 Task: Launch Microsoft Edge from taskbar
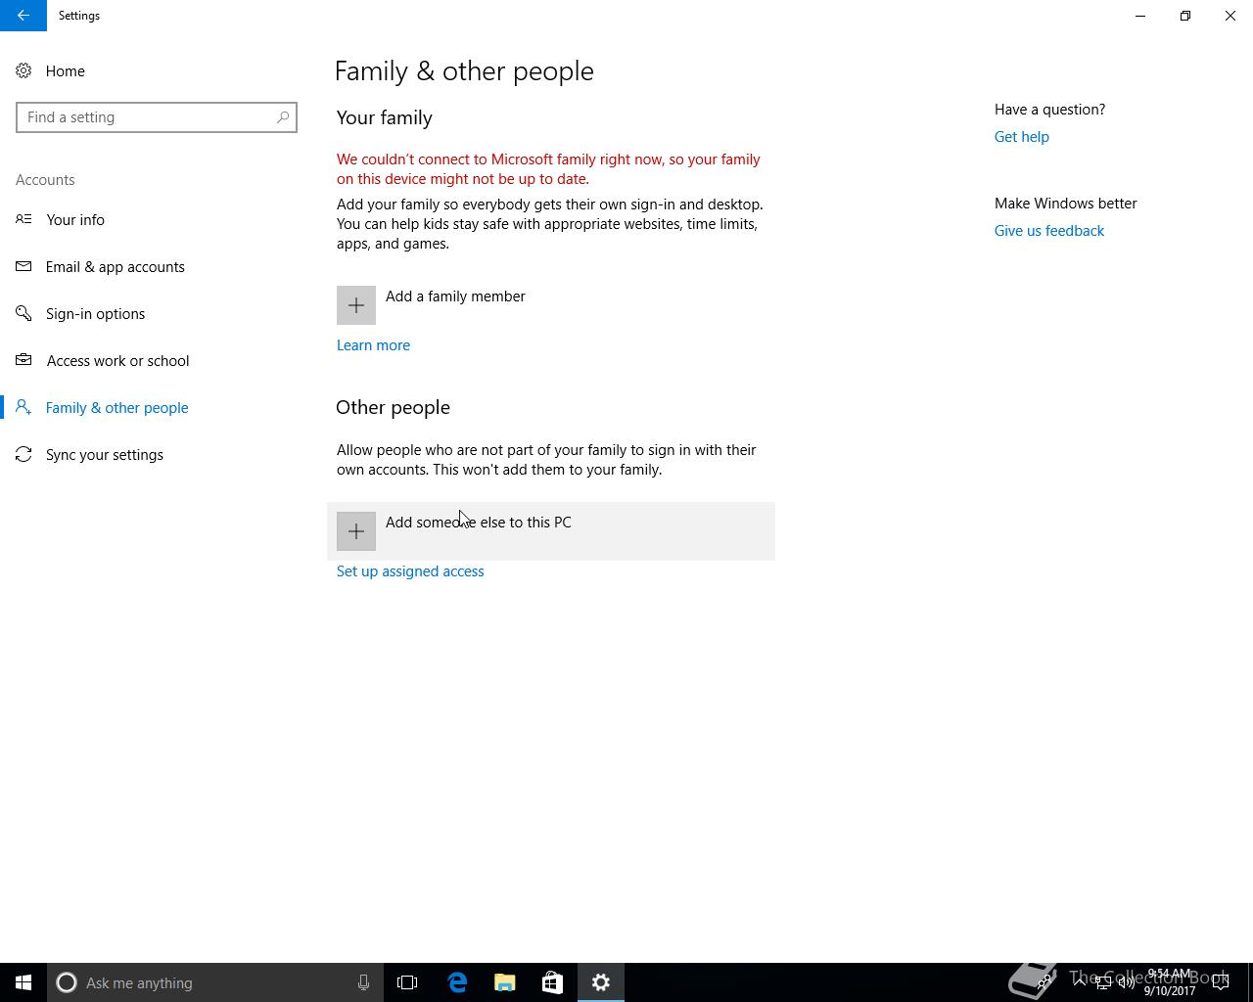[457, 982]
